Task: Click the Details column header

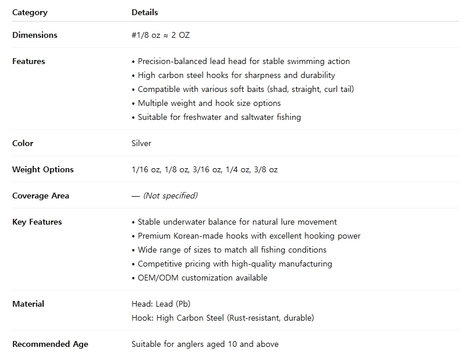Action: click(145, 12)
